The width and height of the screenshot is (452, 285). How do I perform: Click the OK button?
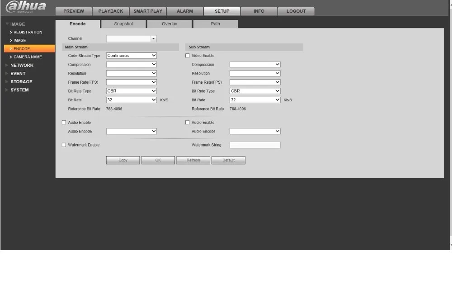pyautogui.click(x=158, y=160)
